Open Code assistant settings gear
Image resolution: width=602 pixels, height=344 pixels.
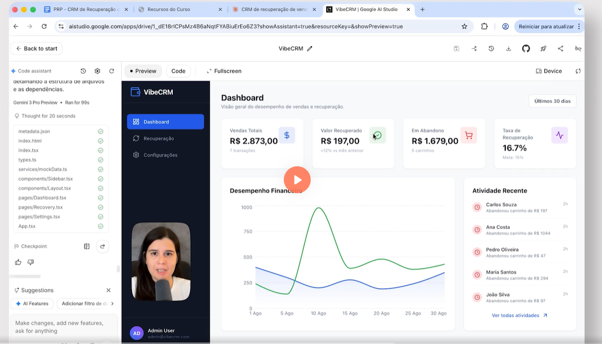point(97,71)
